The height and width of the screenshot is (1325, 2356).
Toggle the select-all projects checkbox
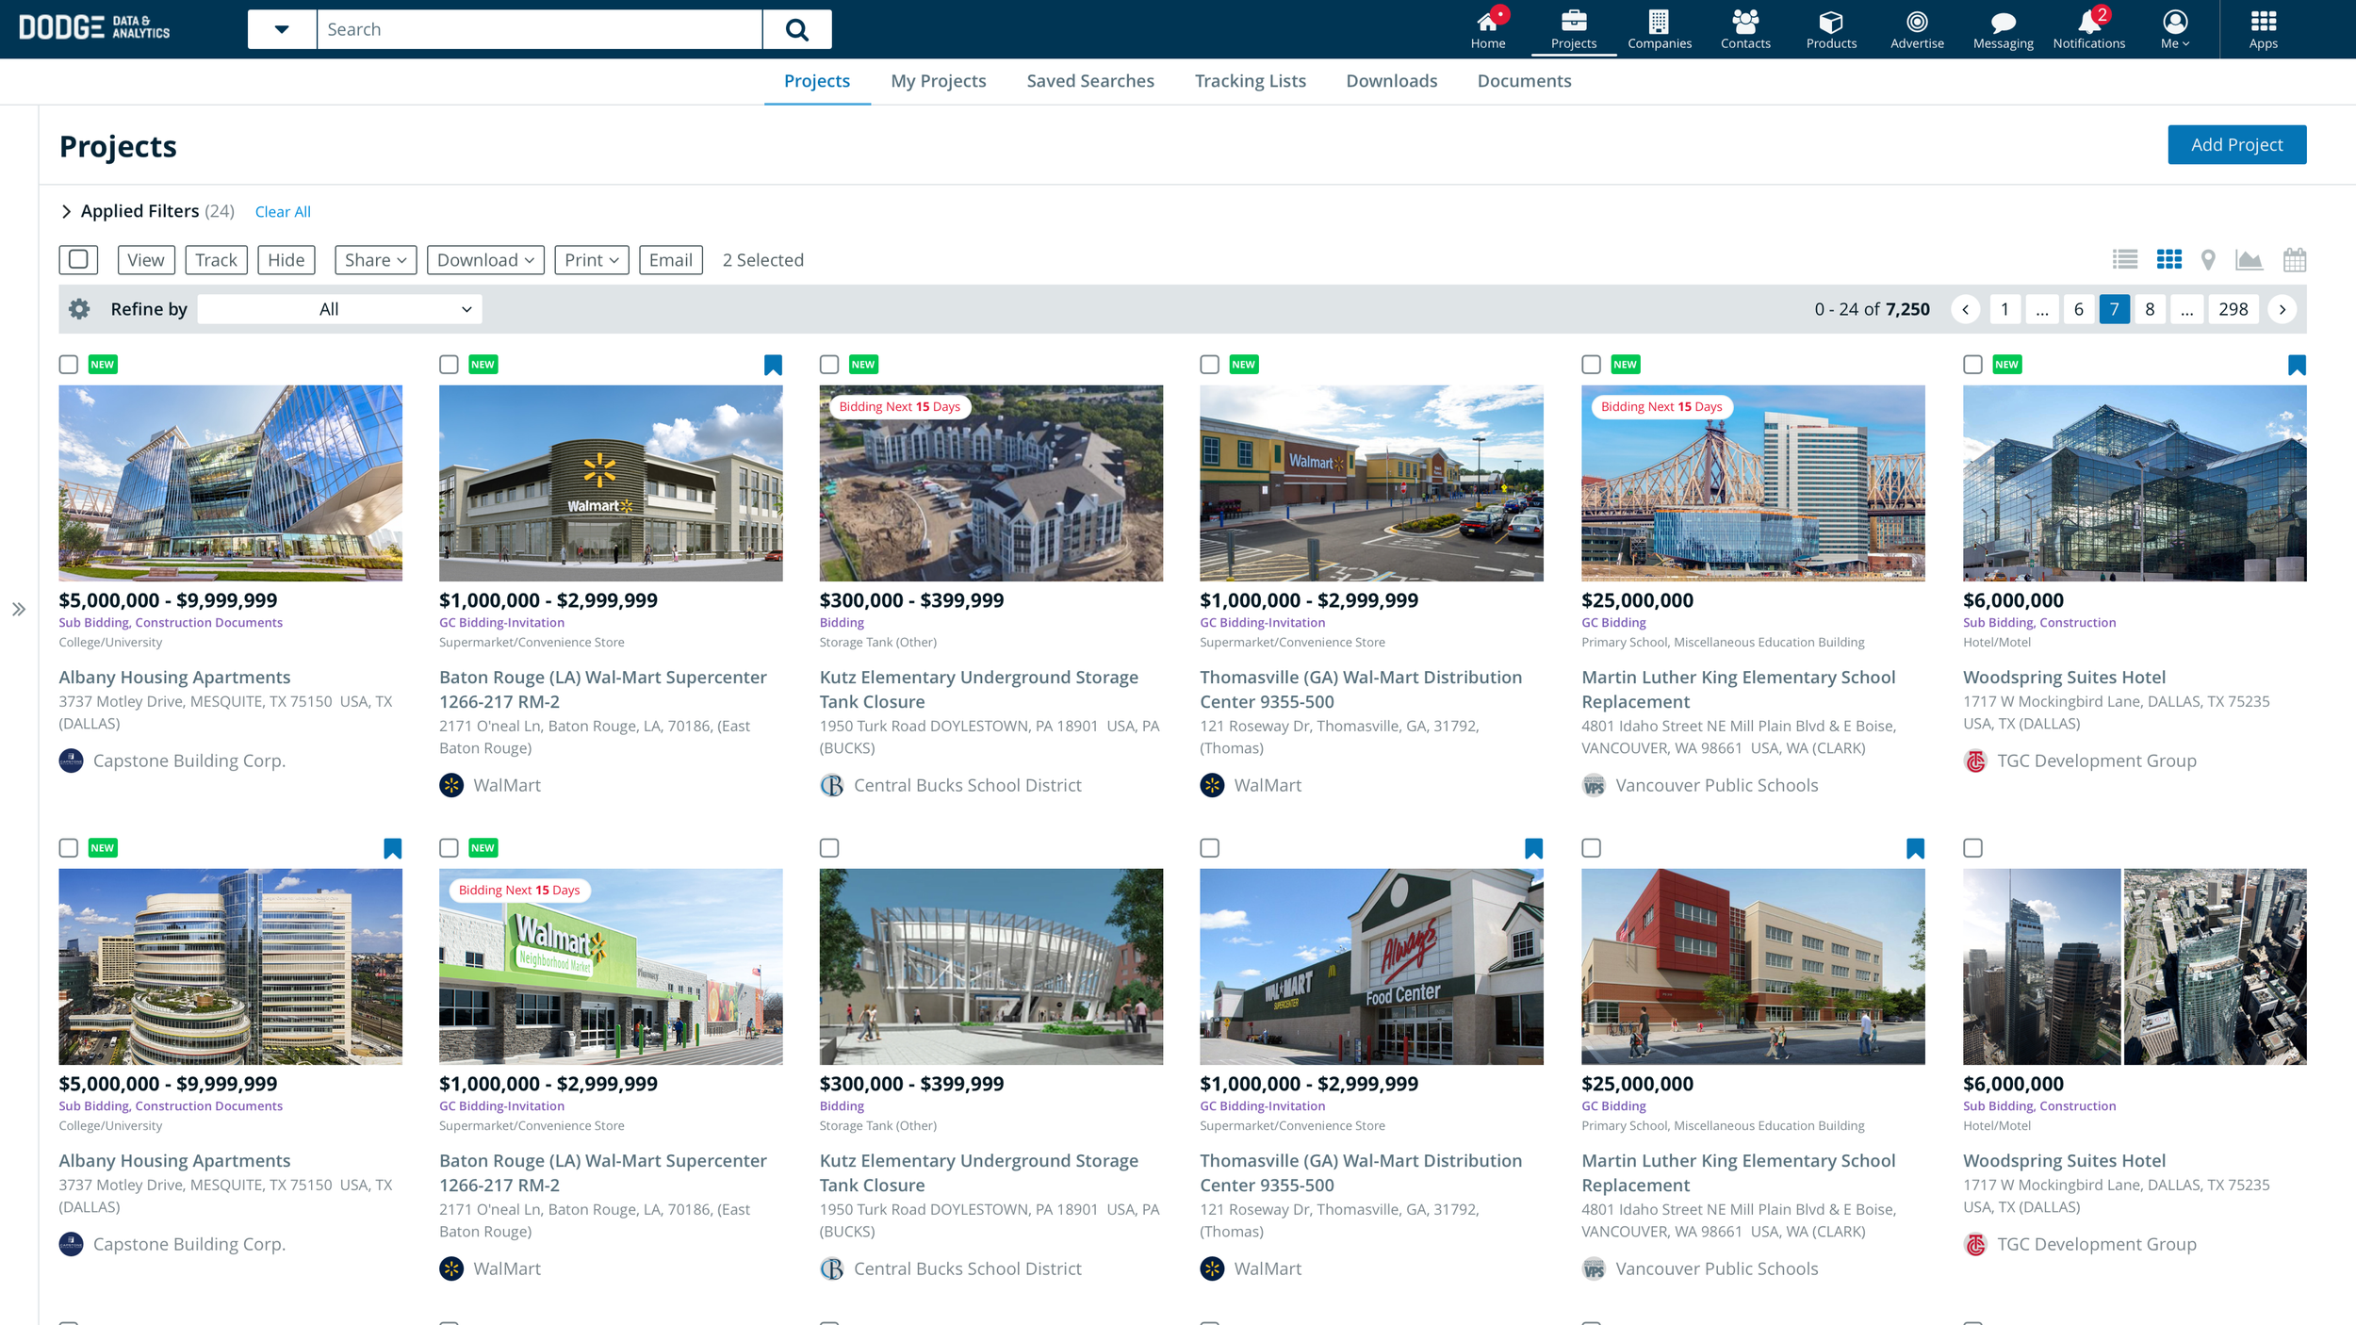78,260
